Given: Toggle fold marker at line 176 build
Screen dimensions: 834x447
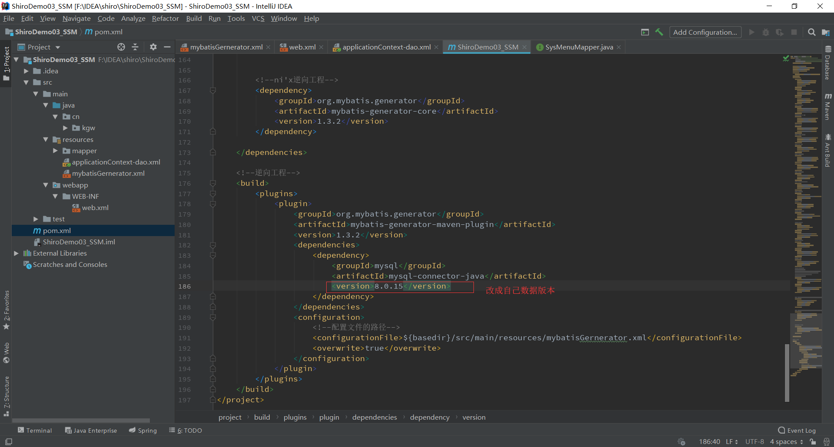Looking at the screenshot, I should tap(213, 183).
